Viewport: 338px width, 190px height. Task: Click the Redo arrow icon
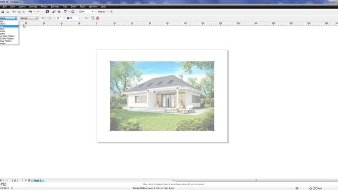38,12
